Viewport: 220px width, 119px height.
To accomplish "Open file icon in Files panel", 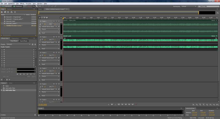I will 2,12.
